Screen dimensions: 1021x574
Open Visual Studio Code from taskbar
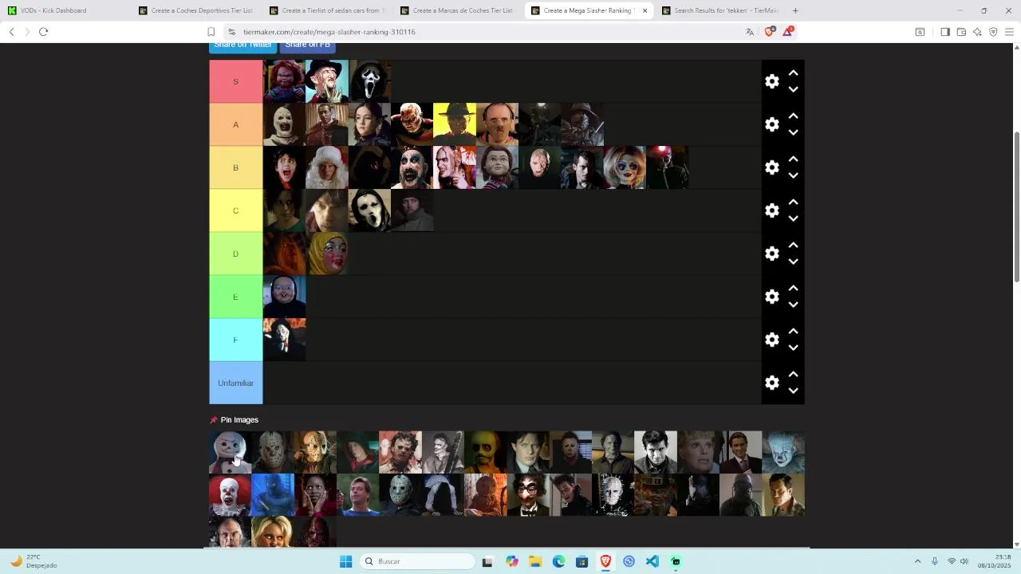tap(652, 561)
